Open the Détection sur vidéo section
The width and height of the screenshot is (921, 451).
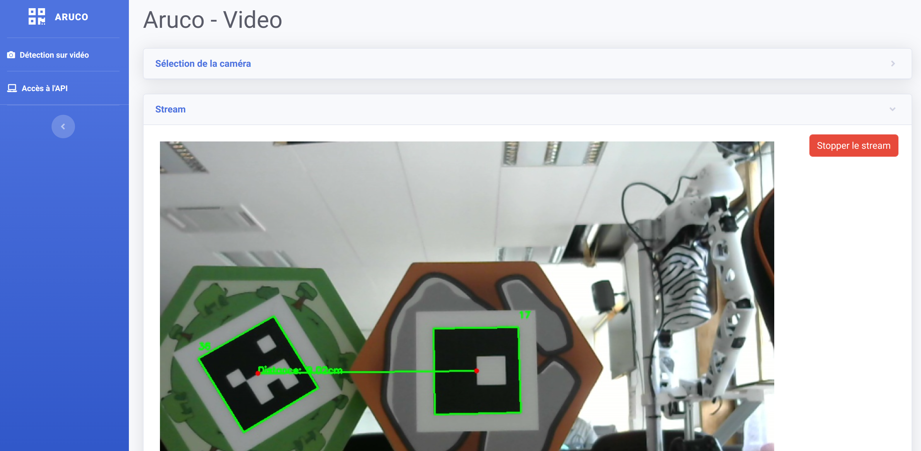[54, 55]
